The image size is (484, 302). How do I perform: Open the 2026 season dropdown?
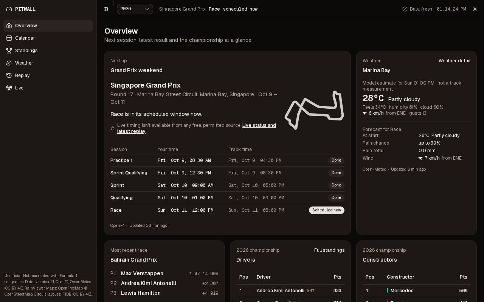pos(135,9)
